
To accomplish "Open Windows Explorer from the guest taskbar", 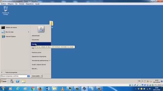I will [24, 81].
